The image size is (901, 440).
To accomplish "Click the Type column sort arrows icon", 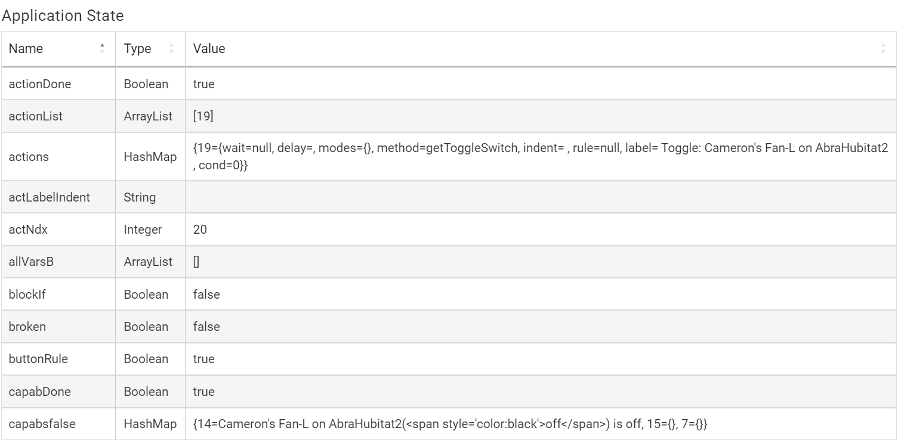I will (172, 49).
